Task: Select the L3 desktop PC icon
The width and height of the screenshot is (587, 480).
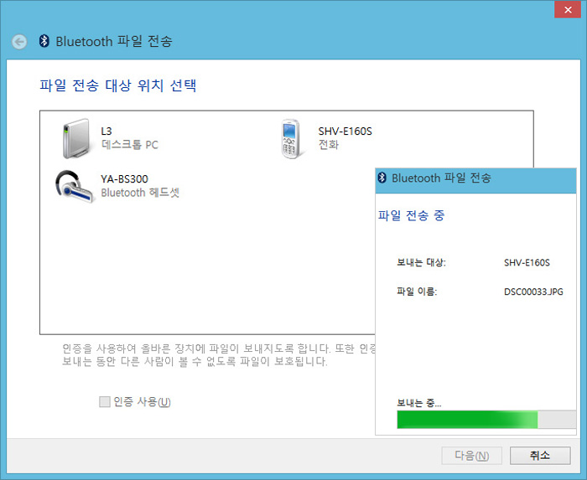Action: [75, 138]
